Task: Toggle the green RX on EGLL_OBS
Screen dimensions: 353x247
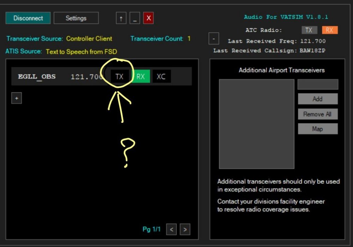Action: pos(140,76)
